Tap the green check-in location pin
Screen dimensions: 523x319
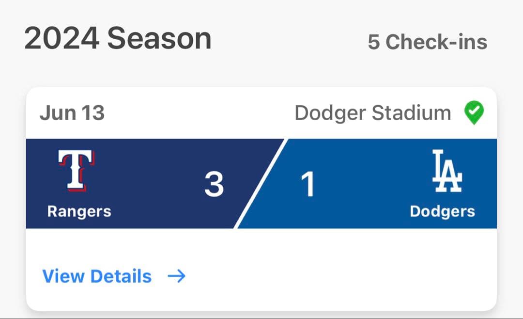[474, 113]
